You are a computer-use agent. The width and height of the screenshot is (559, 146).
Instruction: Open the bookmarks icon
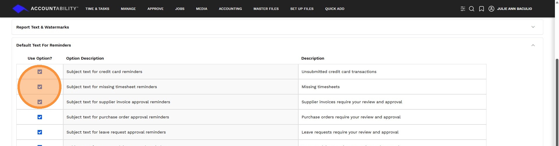482,9
